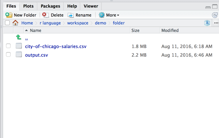Check the city-of-chicago-salaries.csv checkbox

8,46
